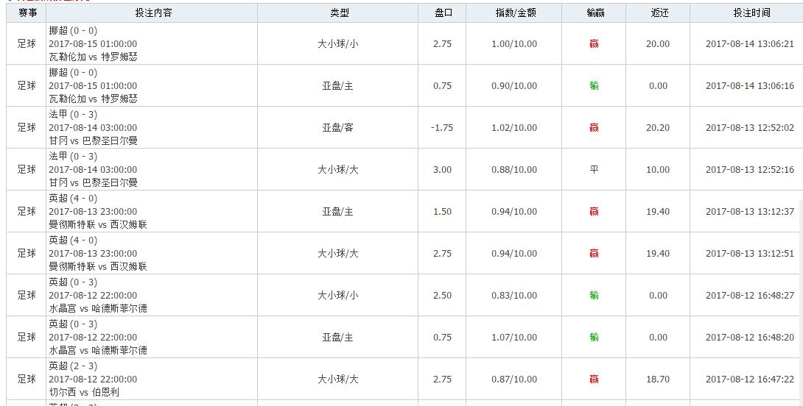Select the 0.83/10.00 odds cell
This screenshot has height=406, width=803.
point(514,296)
